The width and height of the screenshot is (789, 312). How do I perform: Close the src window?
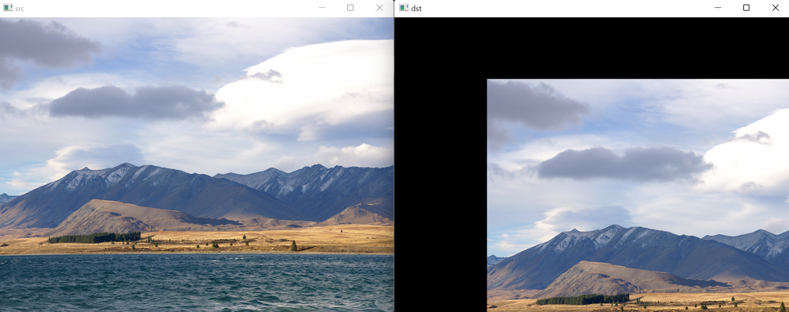point(379,8)
